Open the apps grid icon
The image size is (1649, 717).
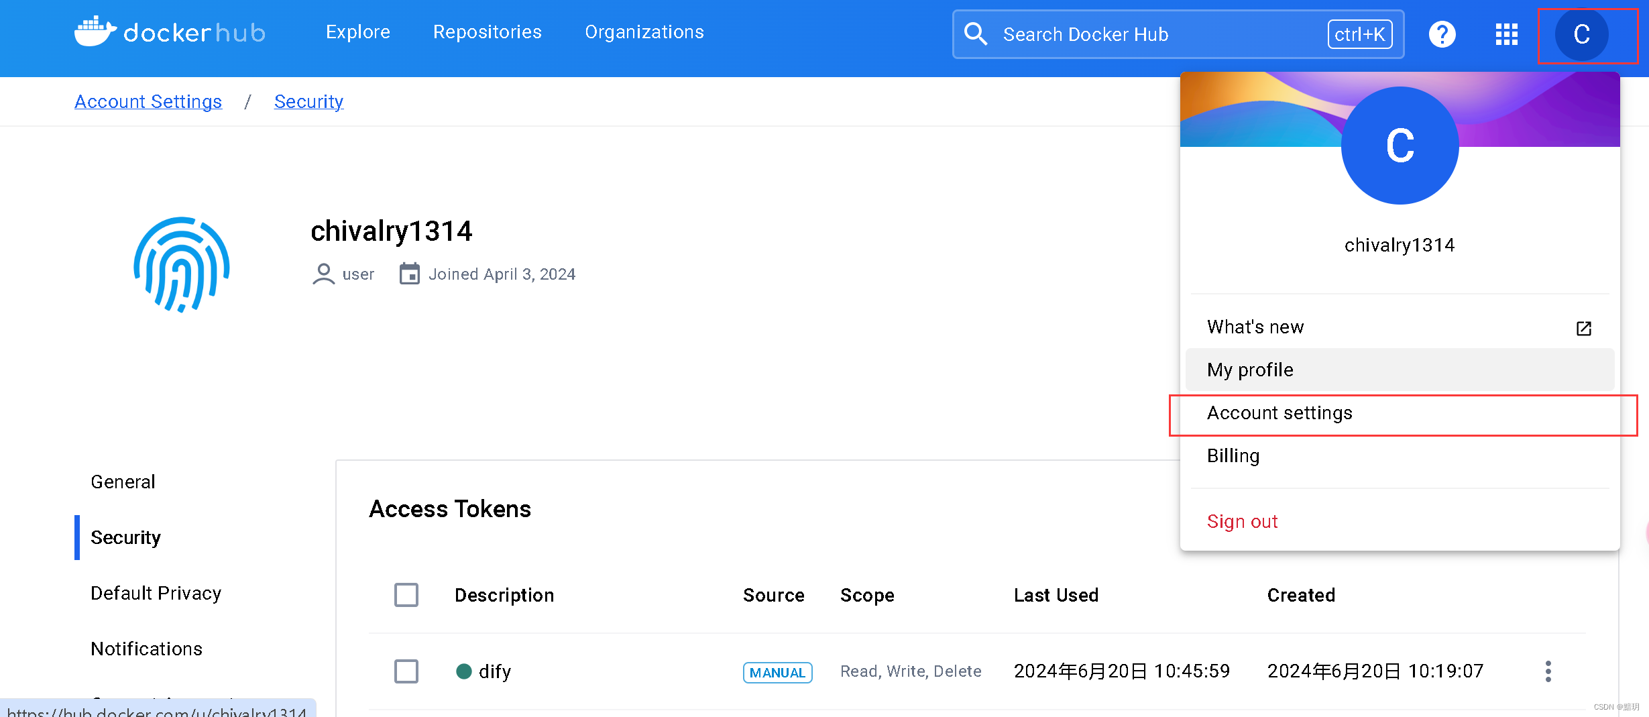(x=1506, y=34)
